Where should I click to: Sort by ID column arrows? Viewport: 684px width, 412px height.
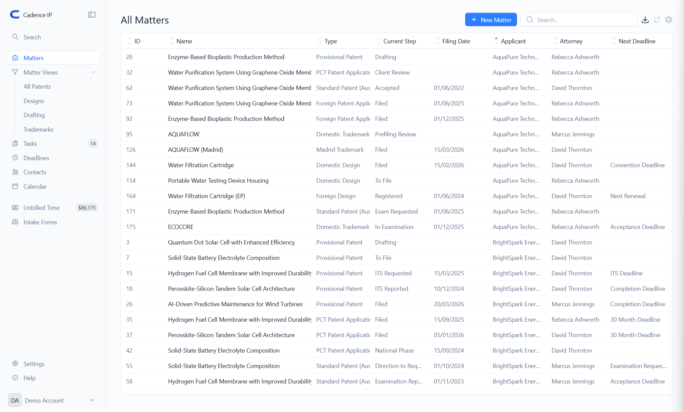[129, 41]
